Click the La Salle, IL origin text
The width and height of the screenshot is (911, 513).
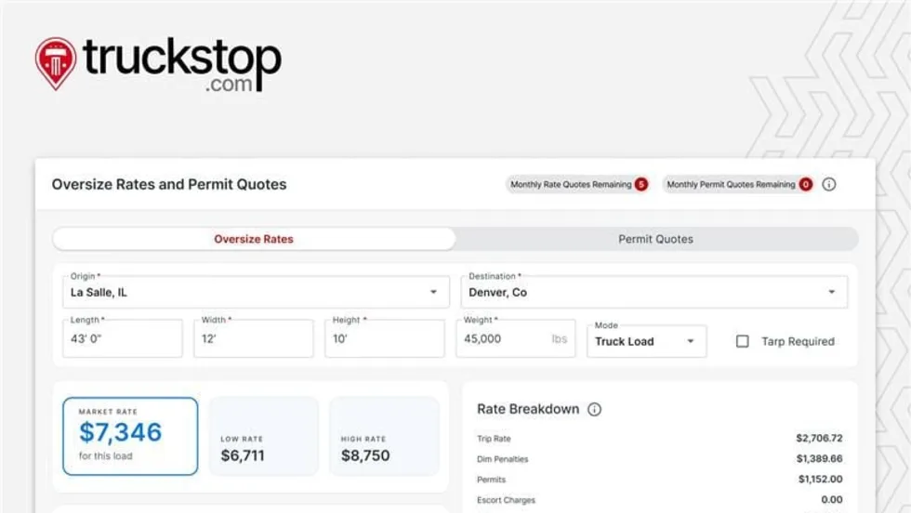(99, 292)
